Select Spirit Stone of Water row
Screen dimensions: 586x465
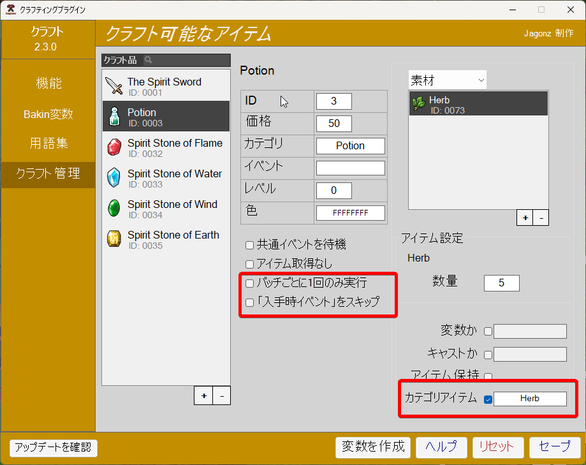pyautogui.click(x=166, y=178)
